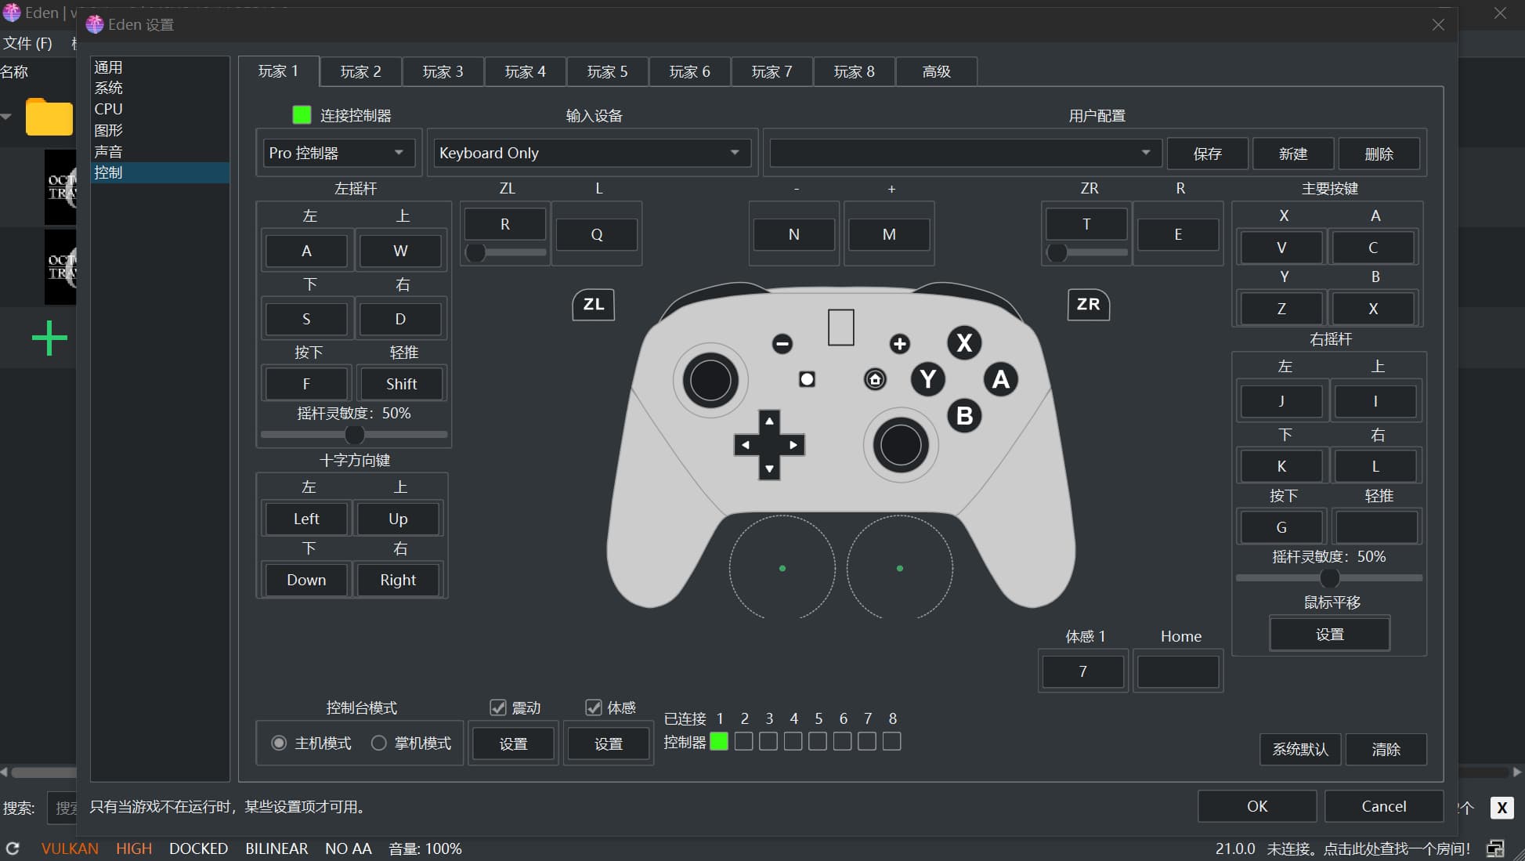Click the capture button on controller image
This screenshot has width=1525, height=861.
click(x=807, y=380)
